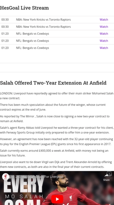Click the 01:20 time in last row

point(5,48)
